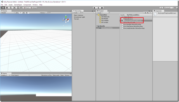Toggle 2D scene view mode
Viewport: 179px width, 102px height.
(17, 13)
